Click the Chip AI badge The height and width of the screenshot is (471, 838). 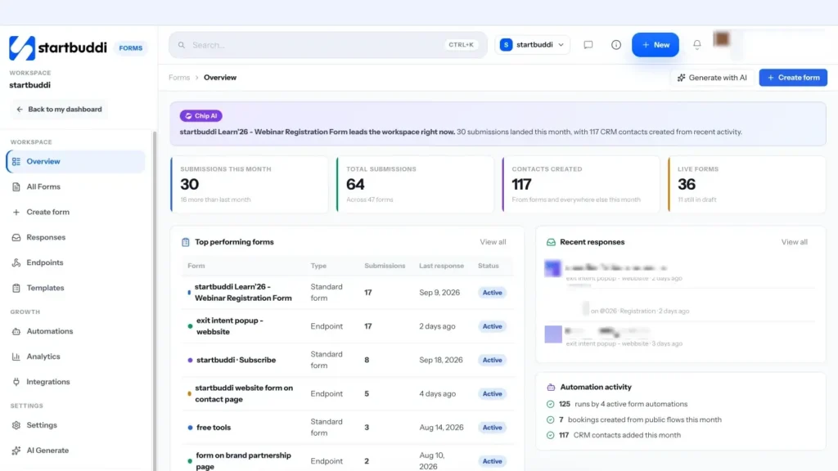(x=201, y=116)
